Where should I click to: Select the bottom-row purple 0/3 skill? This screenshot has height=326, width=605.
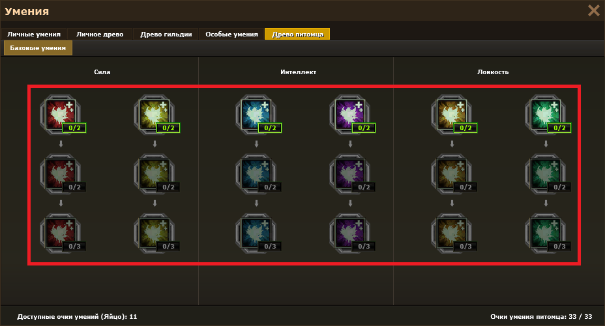click(350, 233)
